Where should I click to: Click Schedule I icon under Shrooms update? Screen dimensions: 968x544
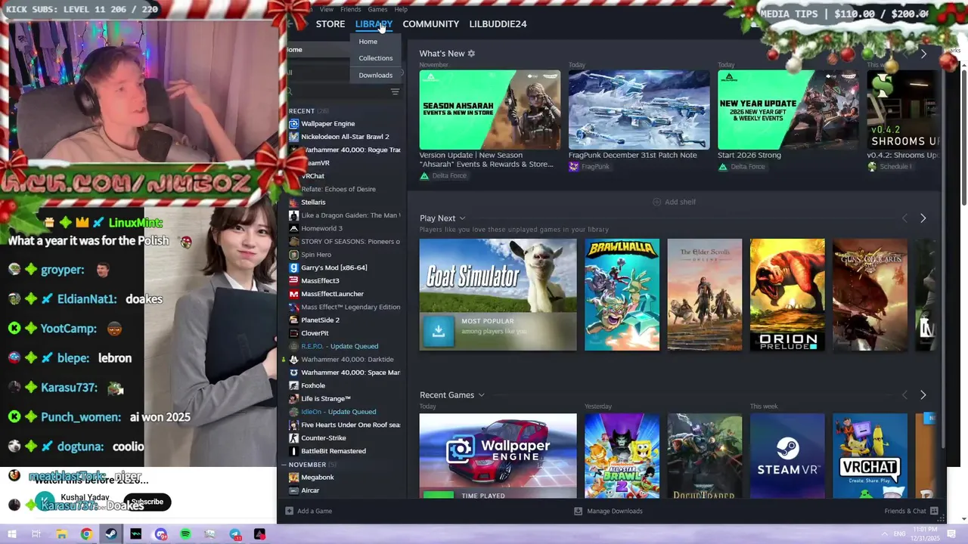pyautogui.click(x=872, y=166)
